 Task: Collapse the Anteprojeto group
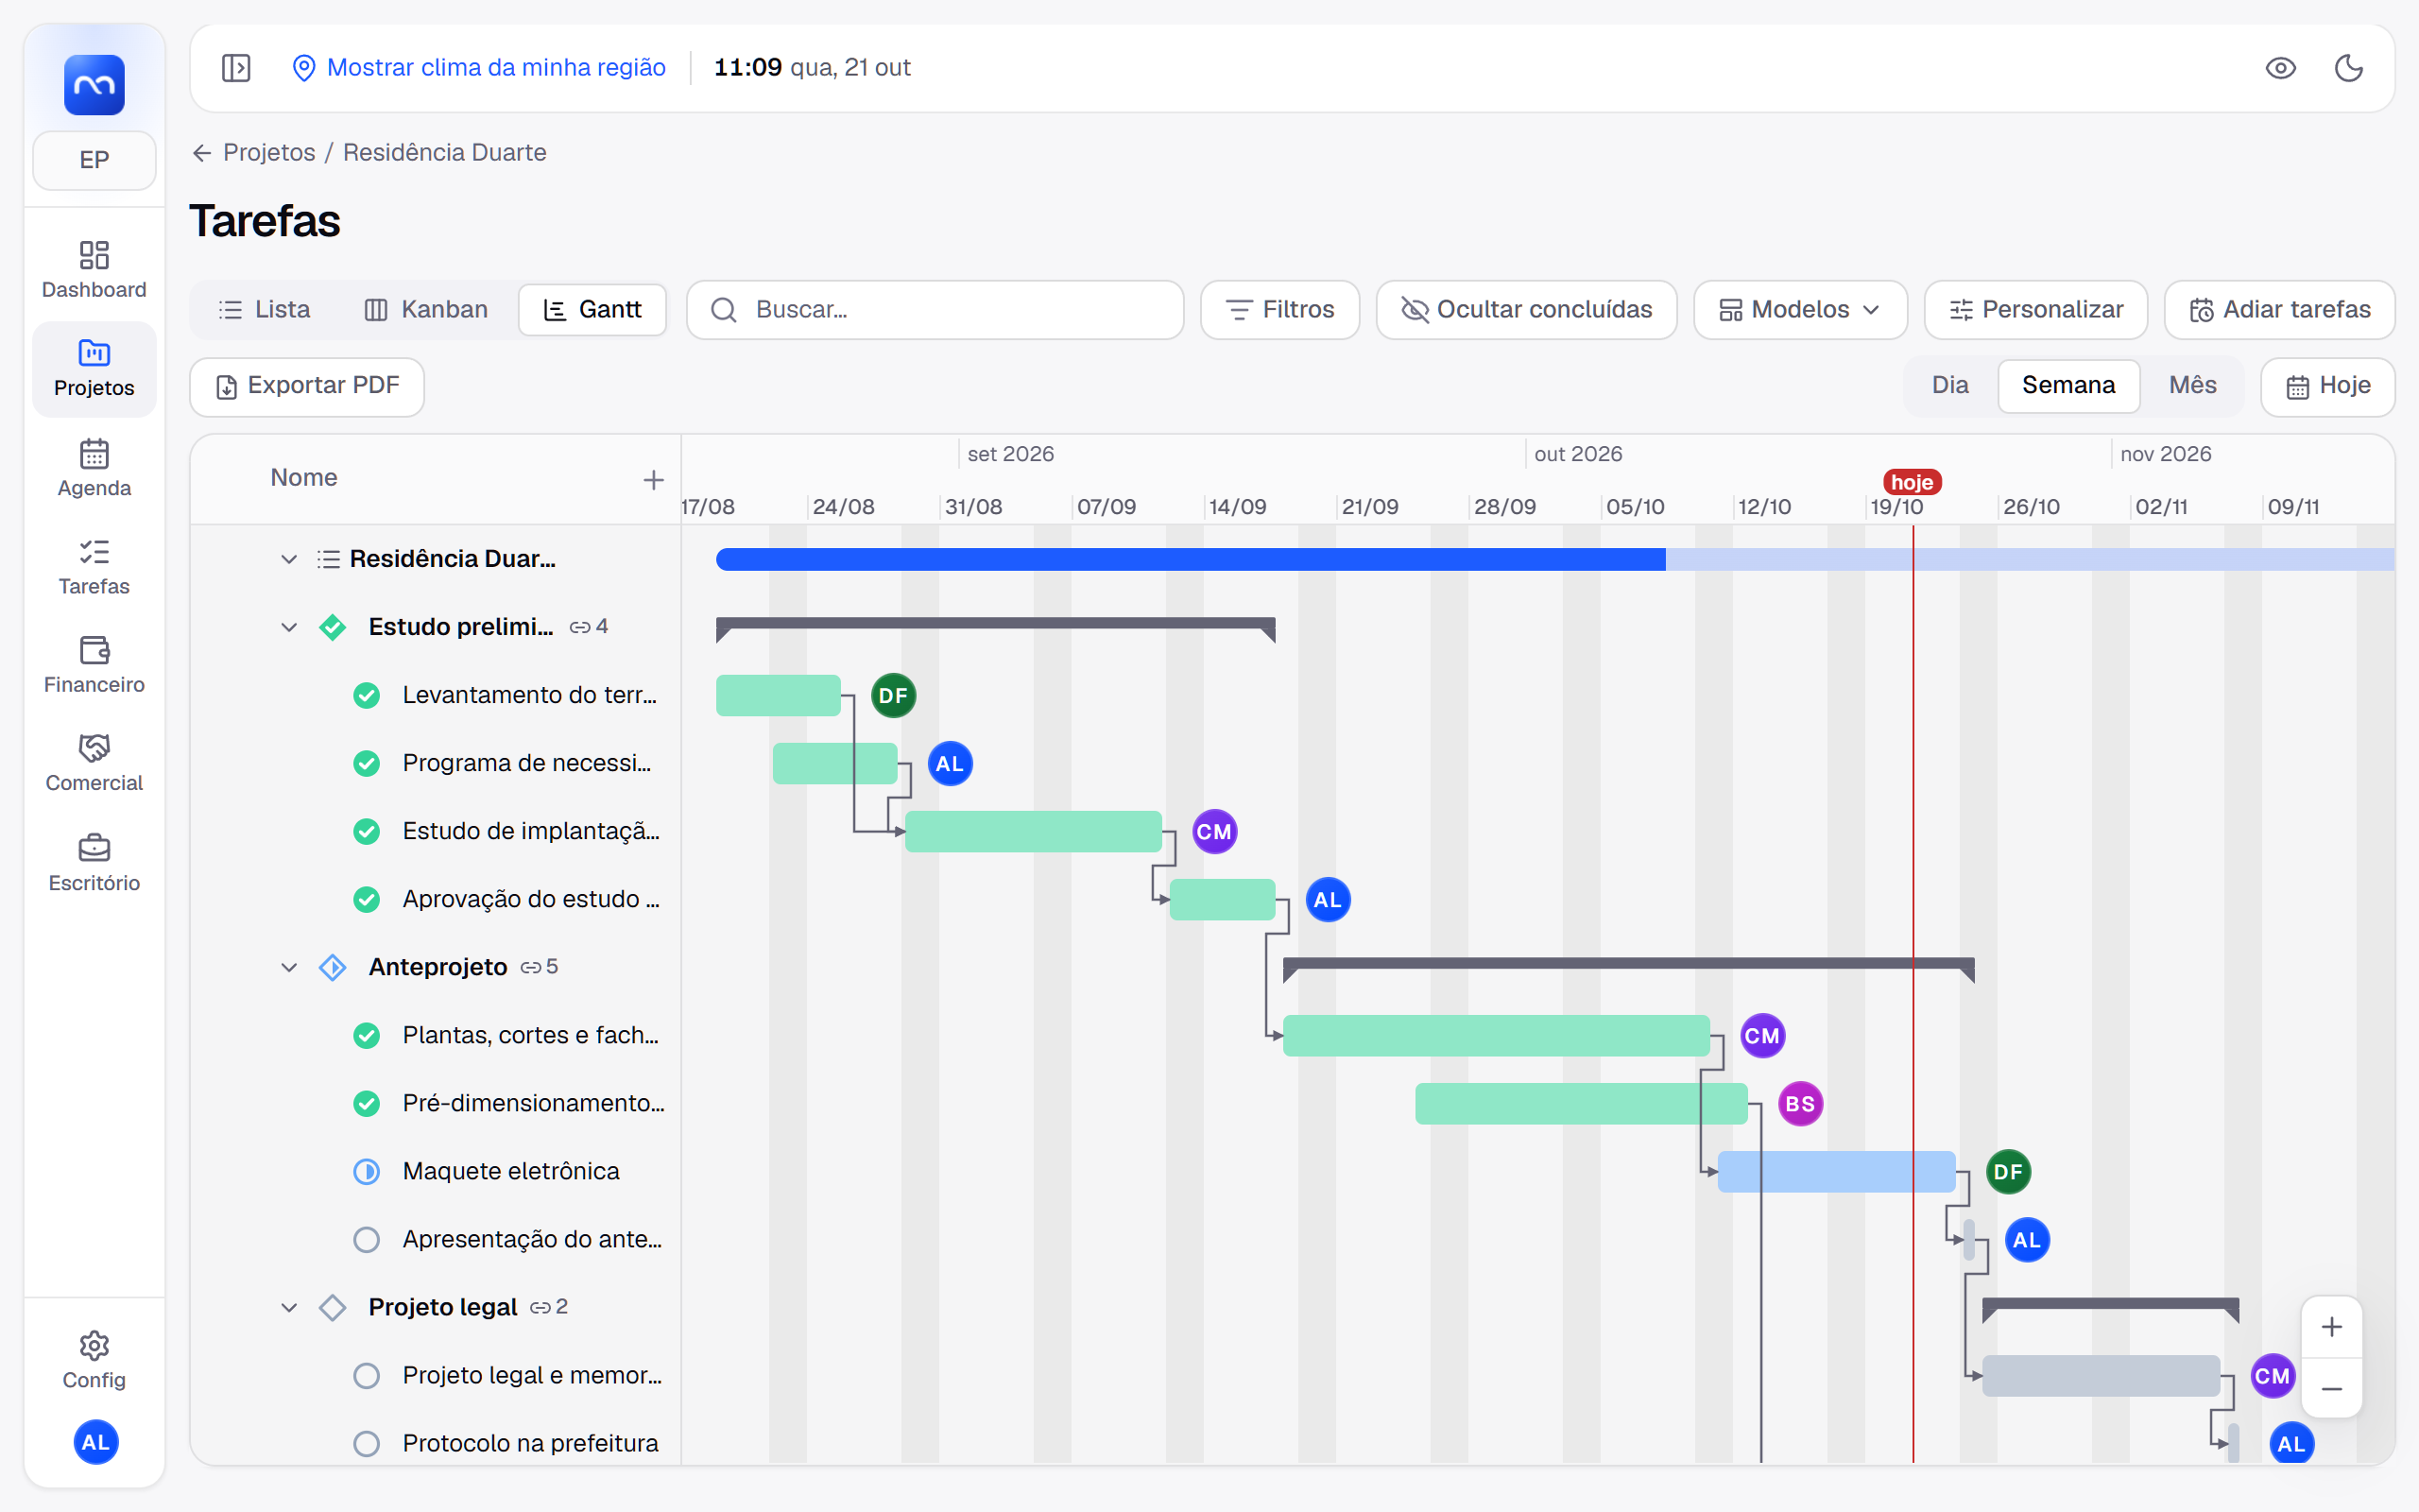click(289, 967)
